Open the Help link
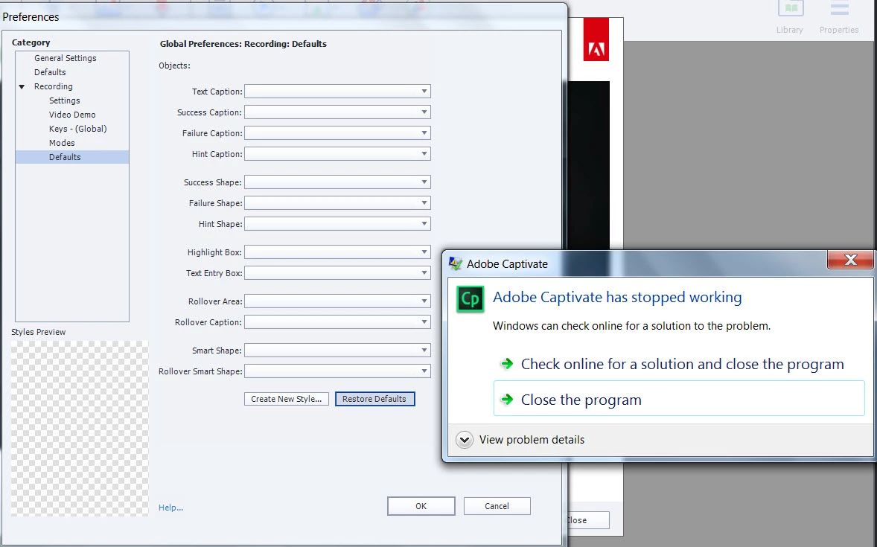This screenshot has width=877, height=547. 170,508
